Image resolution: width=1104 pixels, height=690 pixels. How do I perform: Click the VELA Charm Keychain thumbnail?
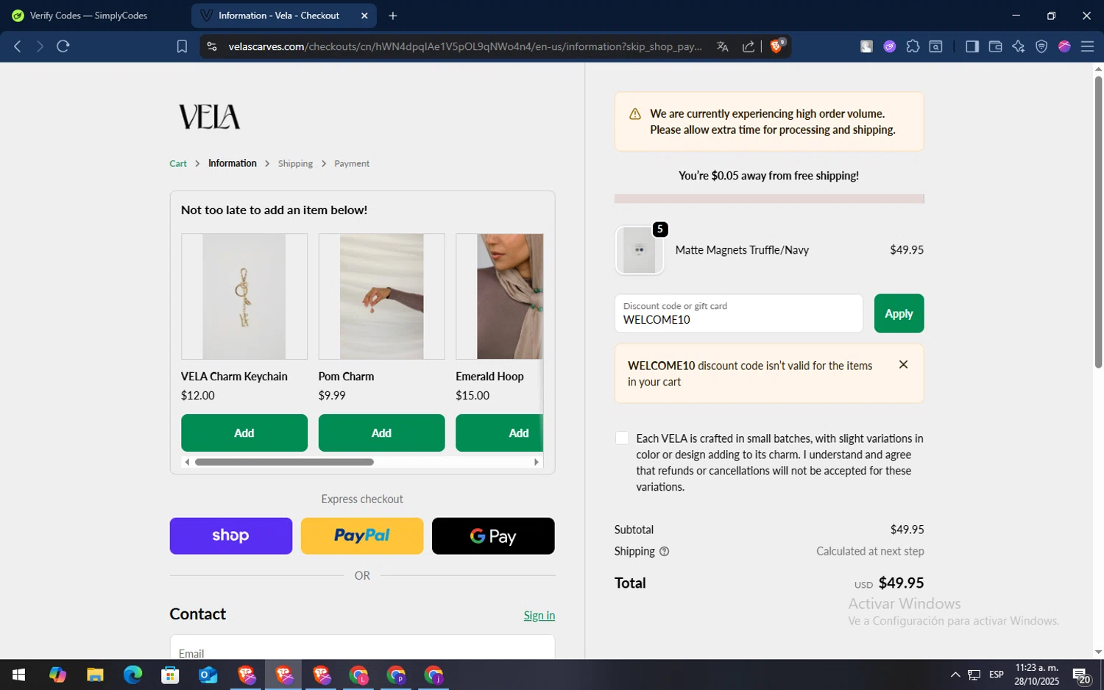244,296
